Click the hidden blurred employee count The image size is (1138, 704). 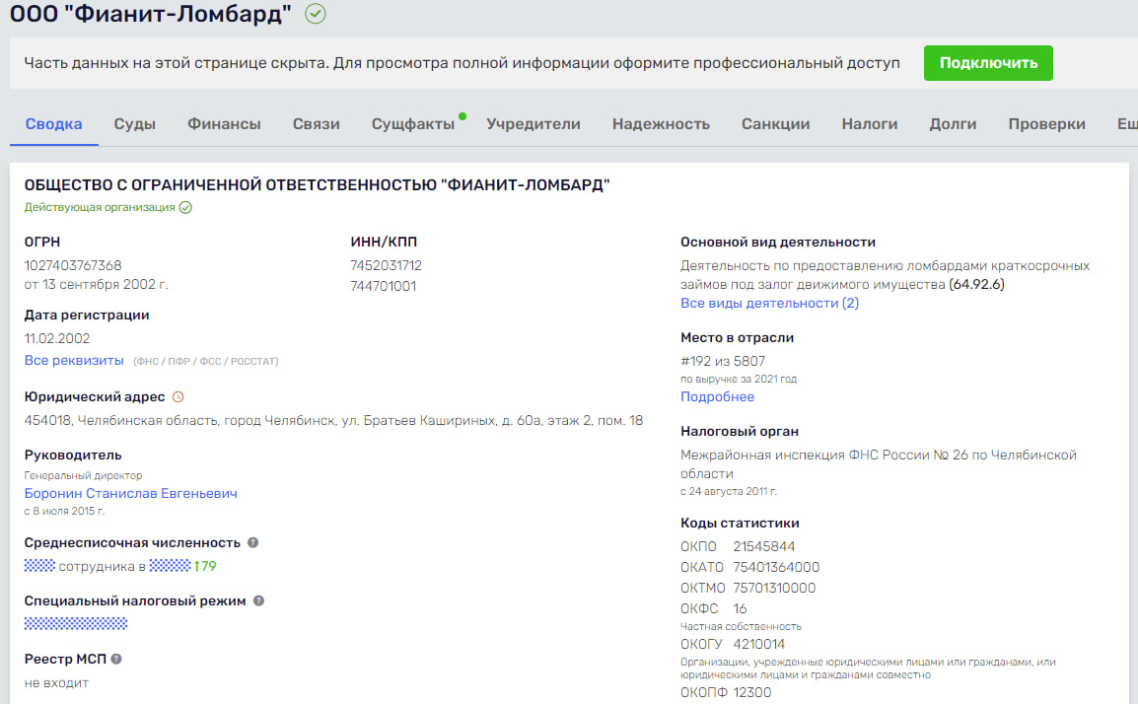(x=39, y=567)
